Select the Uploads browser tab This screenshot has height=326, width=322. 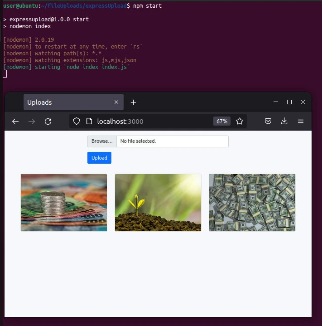(x=63, y=102)
